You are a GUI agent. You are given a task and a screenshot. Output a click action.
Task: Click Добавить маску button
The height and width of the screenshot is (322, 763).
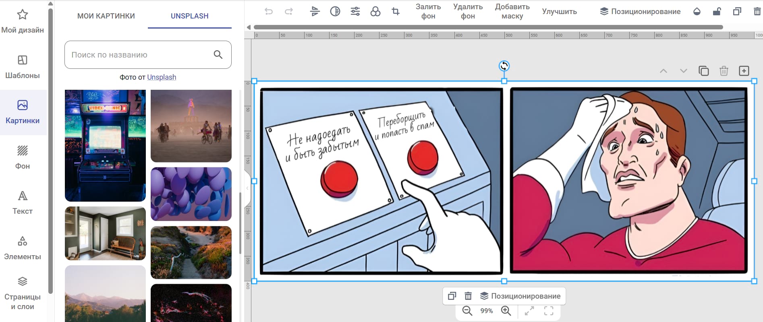click(512, 12)
